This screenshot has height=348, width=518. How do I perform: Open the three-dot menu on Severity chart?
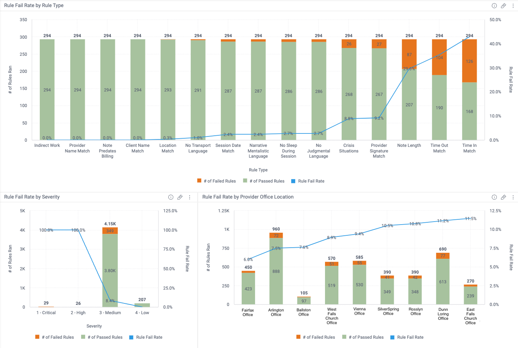click(x=190, y=197)
